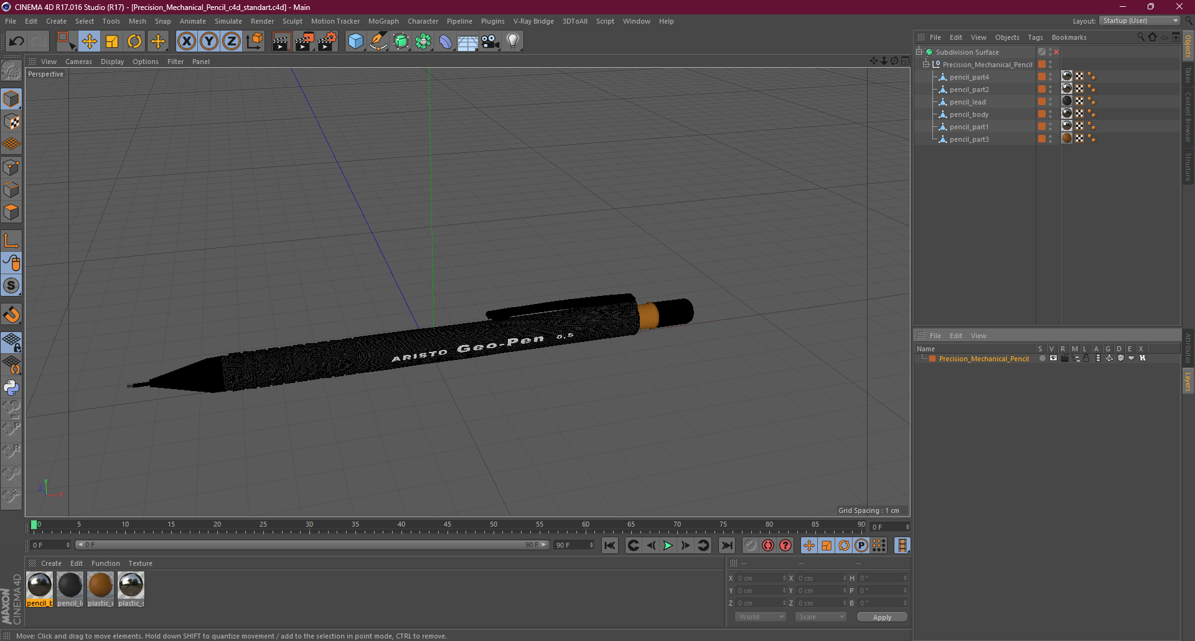Go to start of animation
This screenshot has height=641, width=1195.
[x=610, y=545]
